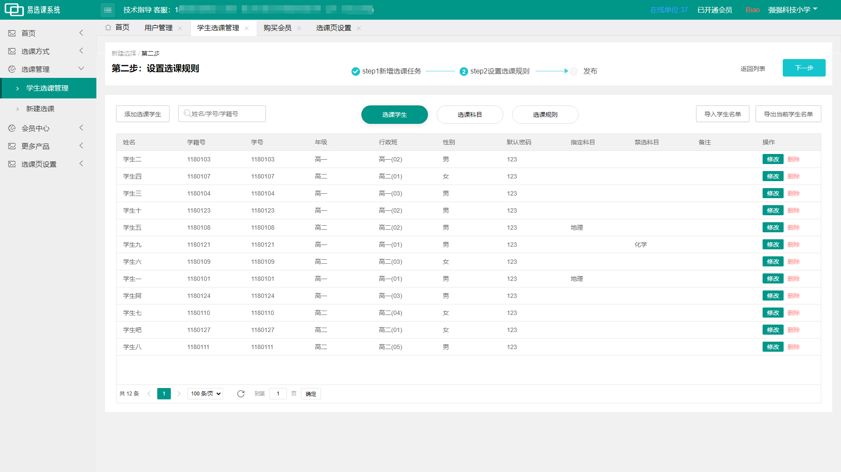841x472 pixels.
Task: Click 修改 for student 学生五
Action: coord(773,227)
